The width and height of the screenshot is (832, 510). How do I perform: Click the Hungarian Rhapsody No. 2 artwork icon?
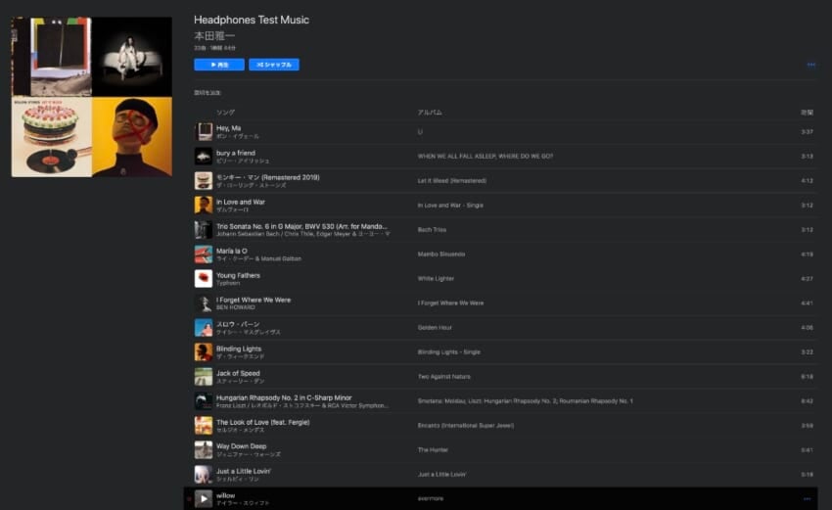(203, 401)
